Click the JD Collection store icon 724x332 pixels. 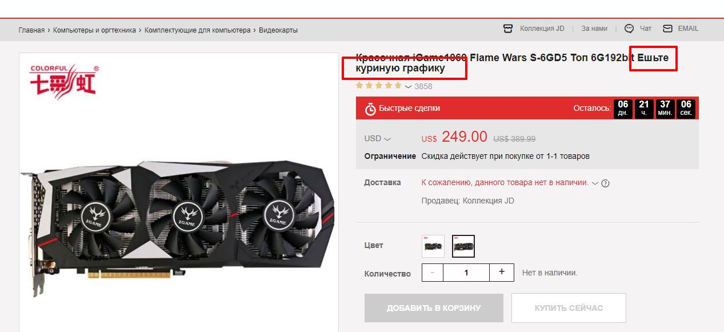pos(508,29)
